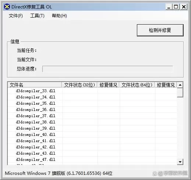The height and width of the screenshot is (180, 191).
Task: Select row d3dcompiler_36.dll
Action: (x=92, y=109)
